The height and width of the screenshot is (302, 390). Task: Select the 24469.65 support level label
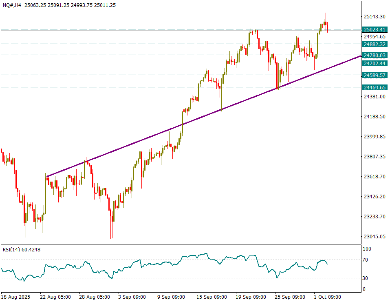[374, 87]
